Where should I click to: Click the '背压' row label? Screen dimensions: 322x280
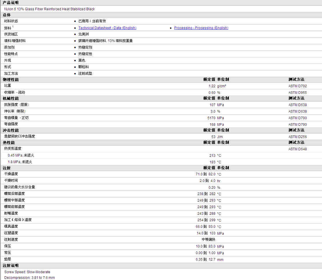coord(7,253)
